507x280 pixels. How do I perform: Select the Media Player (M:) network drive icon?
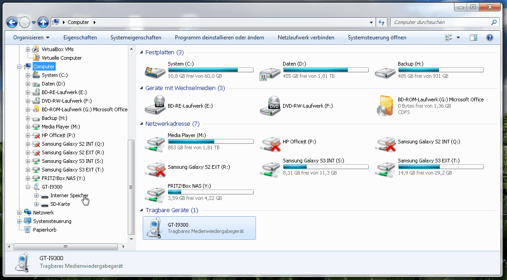155,144
